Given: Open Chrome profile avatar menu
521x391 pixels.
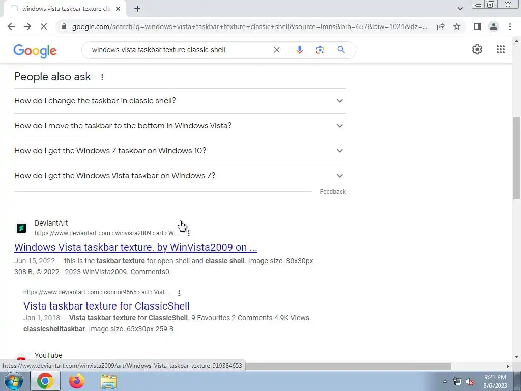Looking at the screenshot, I should 494,26.
